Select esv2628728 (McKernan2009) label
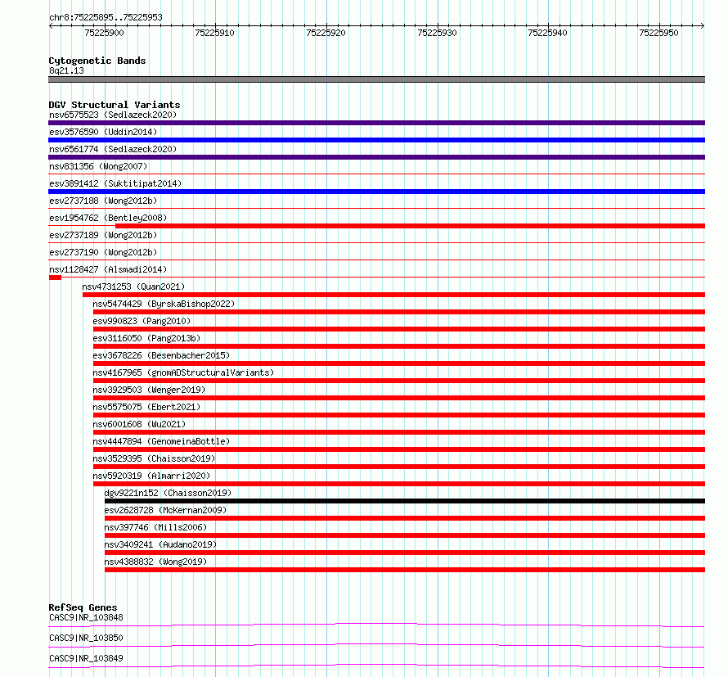 coord(165,510)
